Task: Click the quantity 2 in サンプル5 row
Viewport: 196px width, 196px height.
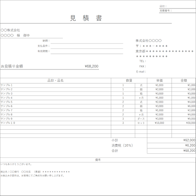Action: click(x=123, y=102)
